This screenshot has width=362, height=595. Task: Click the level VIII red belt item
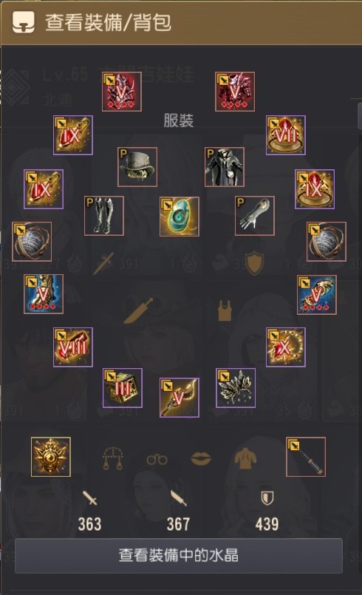point(73,347)
